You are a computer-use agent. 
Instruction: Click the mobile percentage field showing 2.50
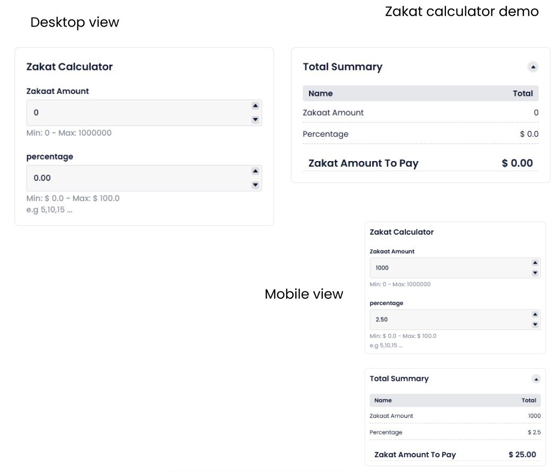(448, 319)
